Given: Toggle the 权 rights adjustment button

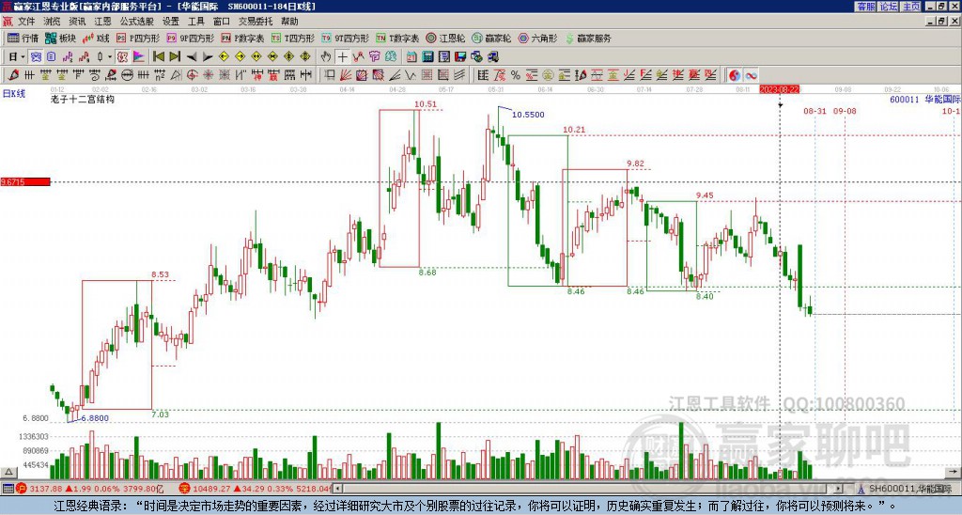Looking at the screenshot, I should tap(122, 57).
